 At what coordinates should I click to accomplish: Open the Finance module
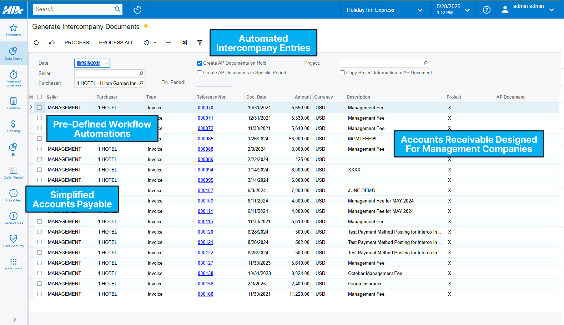pos(13,103)
